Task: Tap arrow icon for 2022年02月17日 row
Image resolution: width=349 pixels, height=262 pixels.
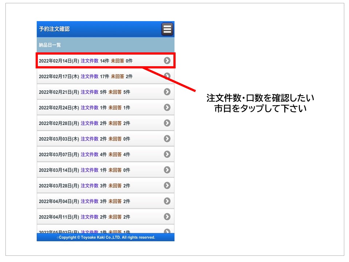Action: (x=167, y=76)
